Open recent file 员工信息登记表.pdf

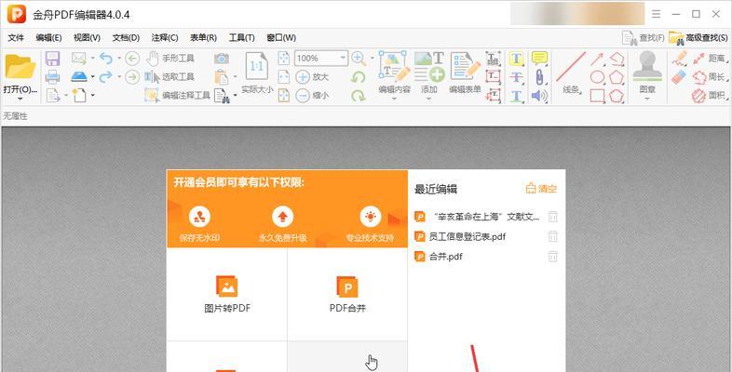pyautogui.click(x=468, y=237)
